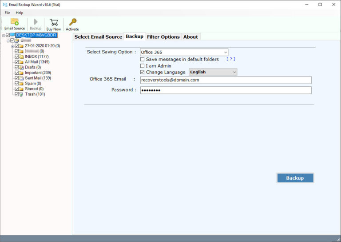
Task: Select the Backup tab
Action: [135, 36]
